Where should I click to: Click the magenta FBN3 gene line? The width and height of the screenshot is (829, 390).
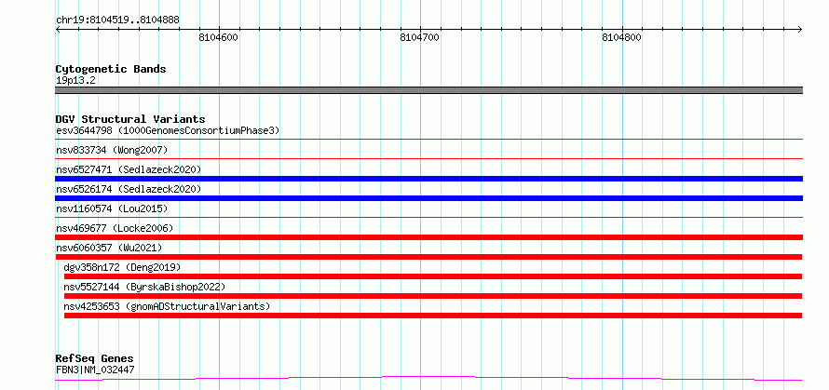coord(428,378)
